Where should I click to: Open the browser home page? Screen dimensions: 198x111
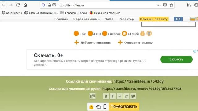25,5
